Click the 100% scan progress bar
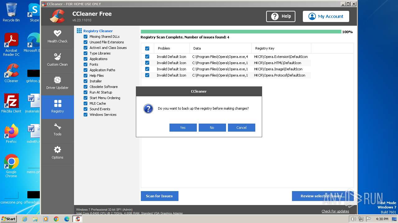Viewport: 398px width, 223px height. (241, 32)
